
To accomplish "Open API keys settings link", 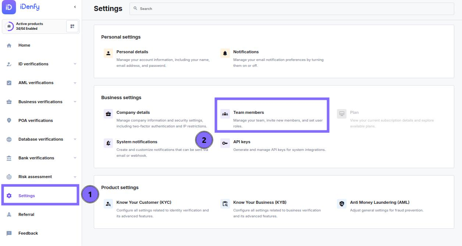I will [x=242, y=142].
